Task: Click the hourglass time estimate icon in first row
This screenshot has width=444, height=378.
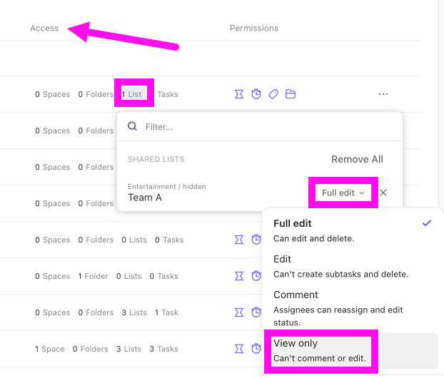Action: (239, 94)
